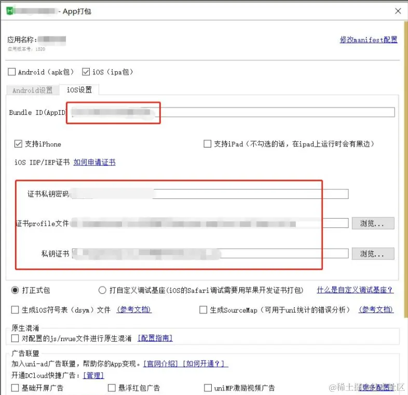Click the Bundle ID (AppID) input field
408x395 pixels.
(233, 112)
